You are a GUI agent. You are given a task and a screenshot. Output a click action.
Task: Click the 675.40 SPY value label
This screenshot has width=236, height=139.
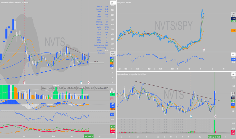pos(233,60)
